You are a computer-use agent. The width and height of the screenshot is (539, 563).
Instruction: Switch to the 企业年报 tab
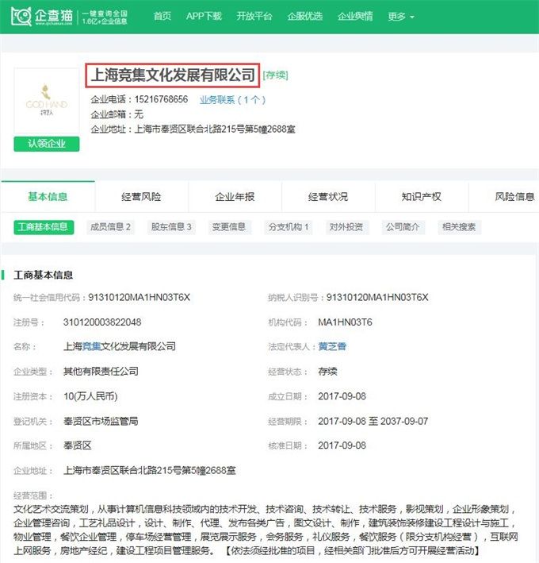235,197
